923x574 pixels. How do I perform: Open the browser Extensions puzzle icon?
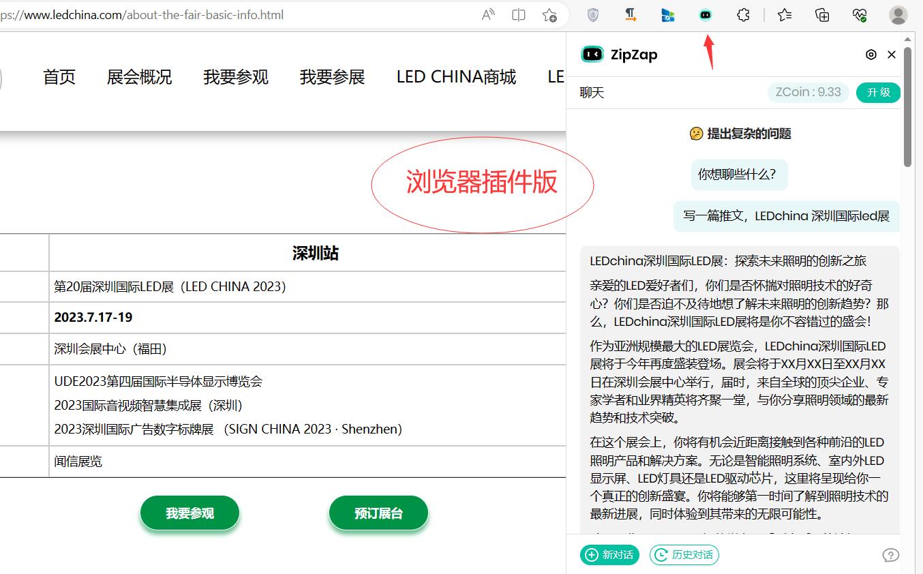coord(743,15)
